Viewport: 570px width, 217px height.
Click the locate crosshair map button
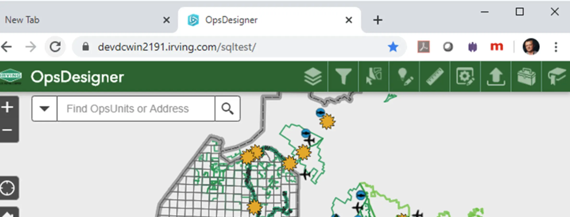[7, 188]
